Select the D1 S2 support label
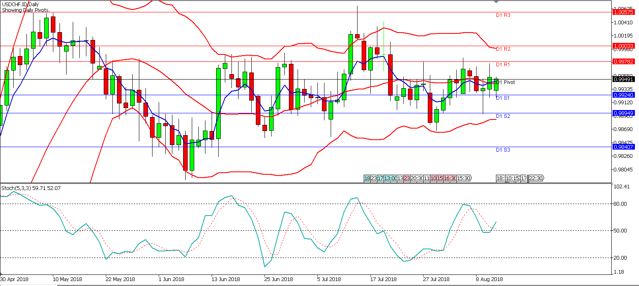Screen dimensions: 639x286 [x=503, y=116]
